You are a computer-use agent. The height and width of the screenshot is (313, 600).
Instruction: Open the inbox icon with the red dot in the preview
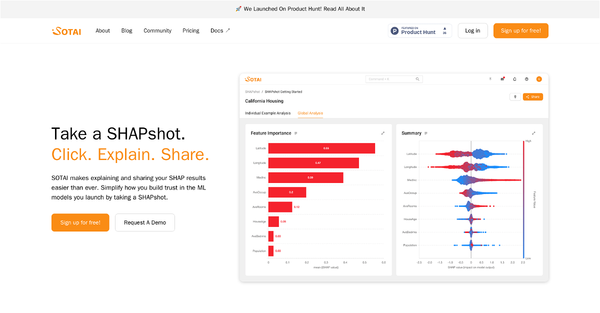pyautogui.click(x=502, y=79)
